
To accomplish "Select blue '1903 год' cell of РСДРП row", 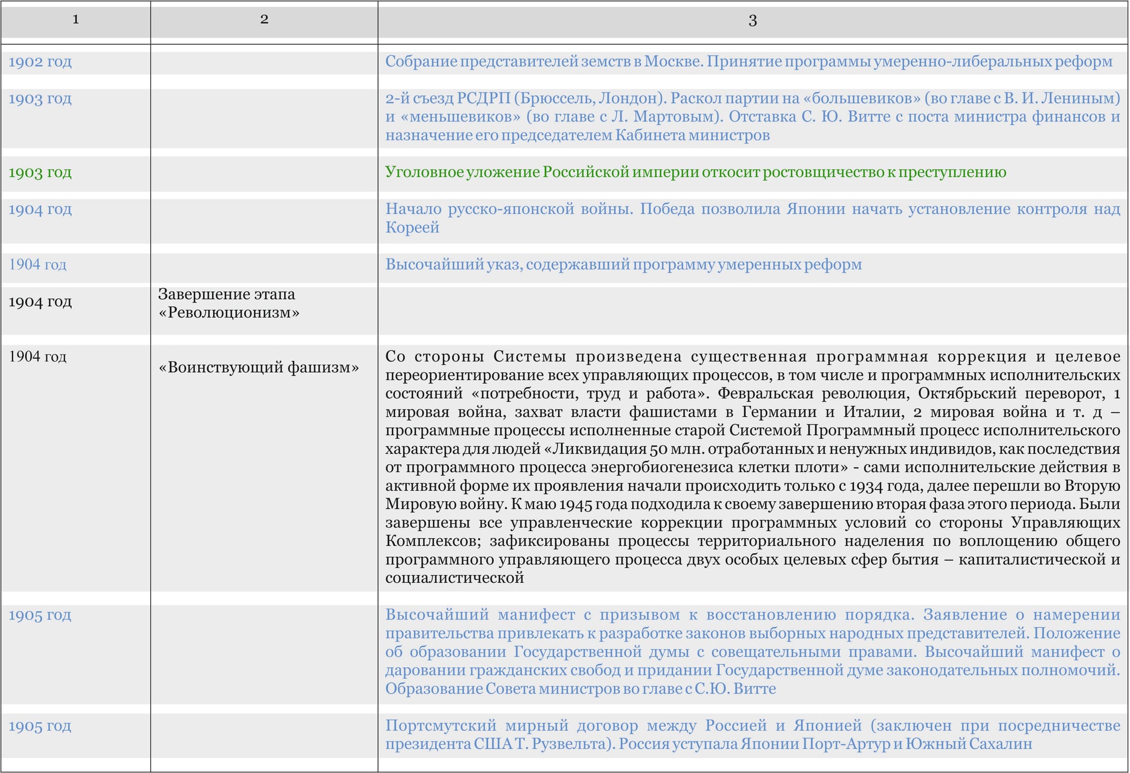I will [40, 98].
